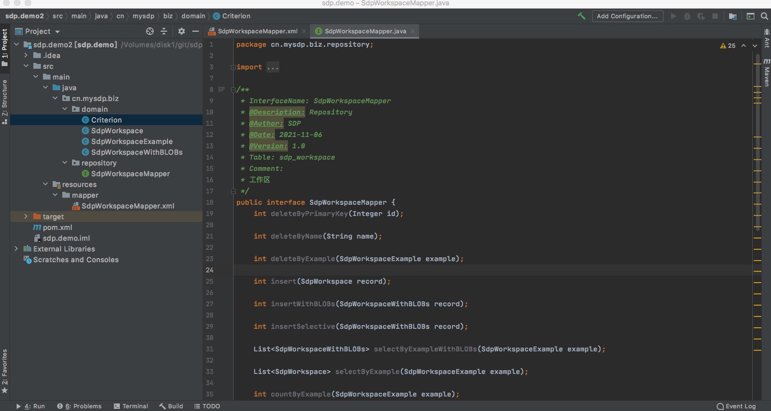This screenshot has height=411, width=771.
Task: Collapse the sdp.demo2 root node
Action: [x=16, y=45]
